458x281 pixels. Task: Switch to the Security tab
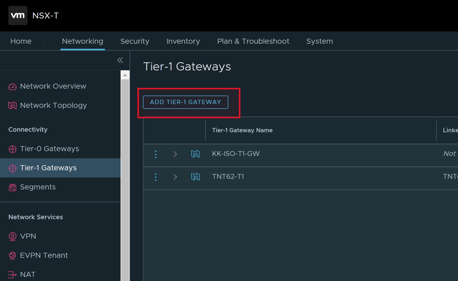[135, 41]
